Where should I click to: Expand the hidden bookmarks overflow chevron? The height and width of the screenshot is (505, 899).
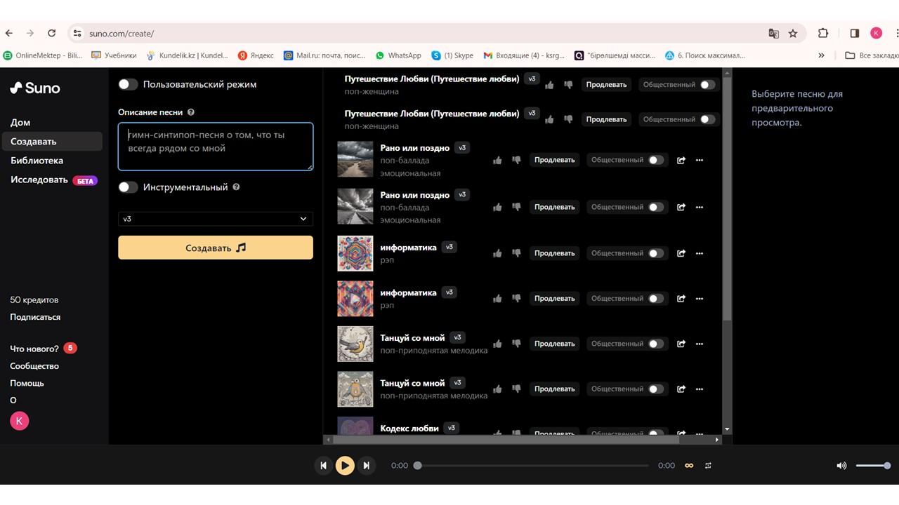click(x=821, y=55)
